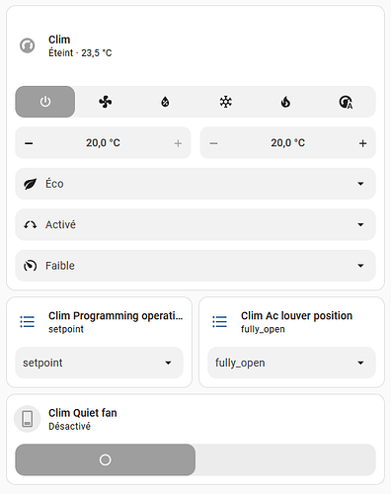Screen dimensions: 391x494
Task: Click the Clim Quiet fan title
Action: coord(83,413)
